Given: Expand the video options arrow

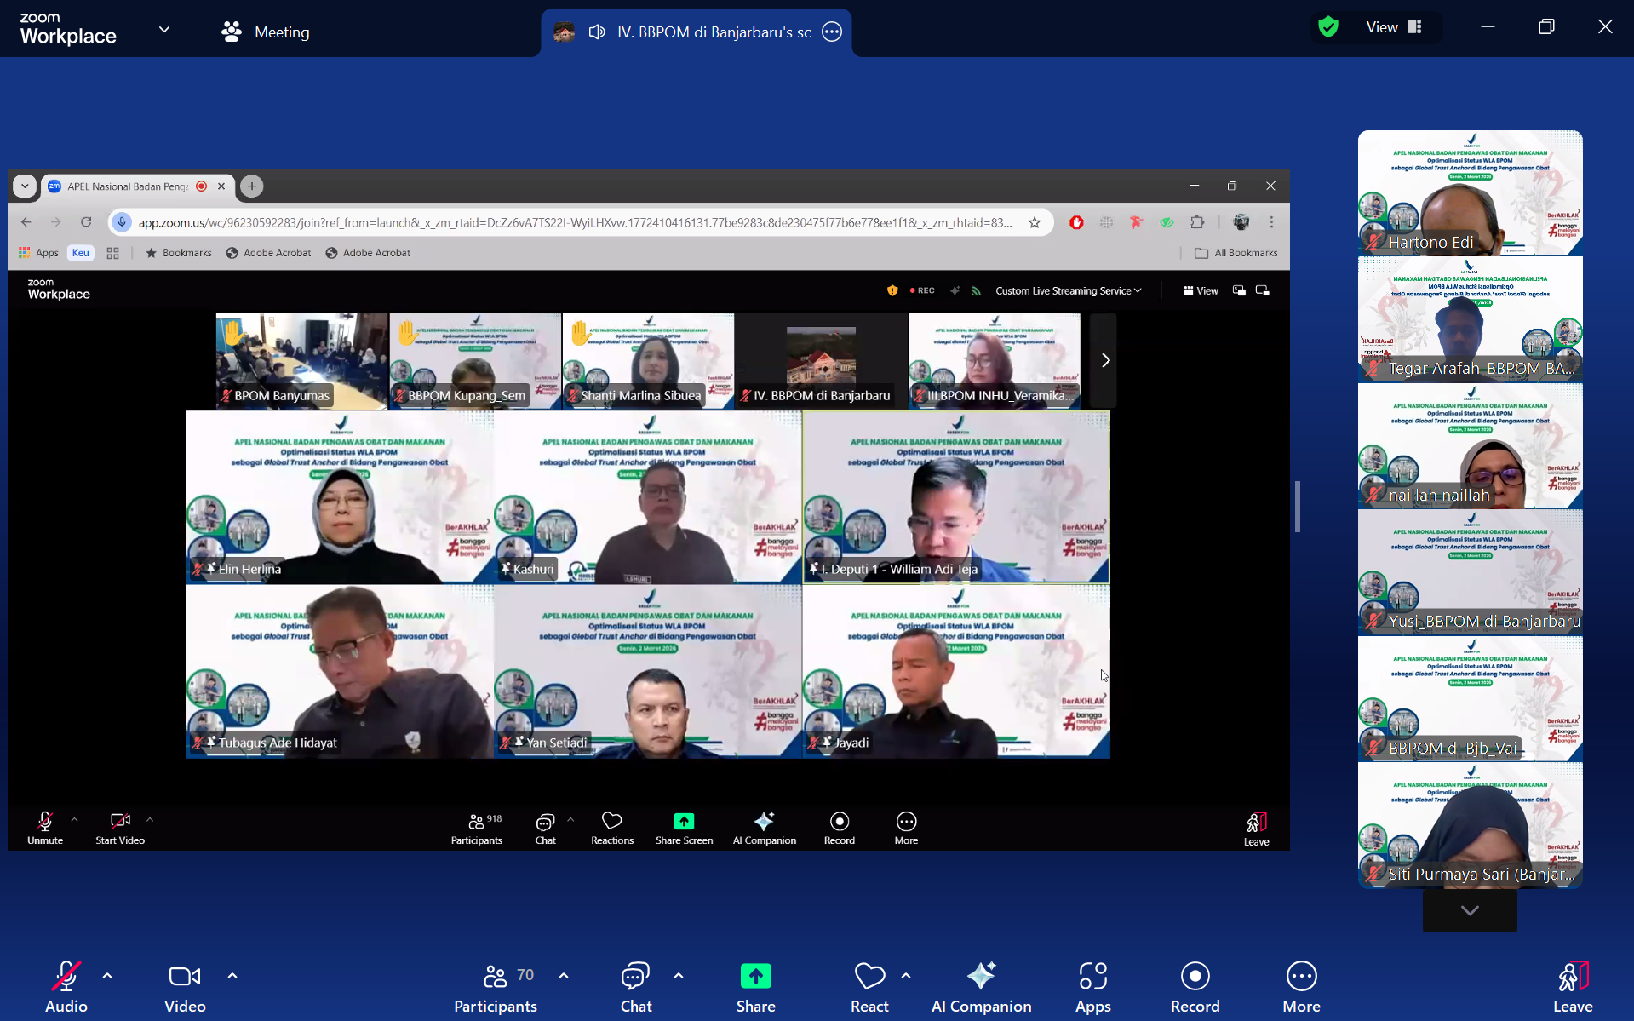Looking at the screenshot, I should coord(232,976).
